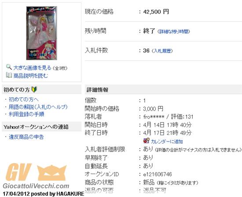242x197 pixels.
Task: Click the GiocattoliVecchi.com watermark text
Action: [36, 186]
